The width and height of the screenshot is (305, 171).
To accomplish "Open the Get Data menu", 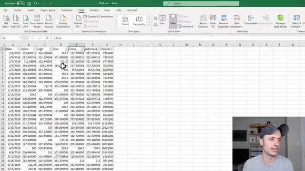I will coord(6,21).
